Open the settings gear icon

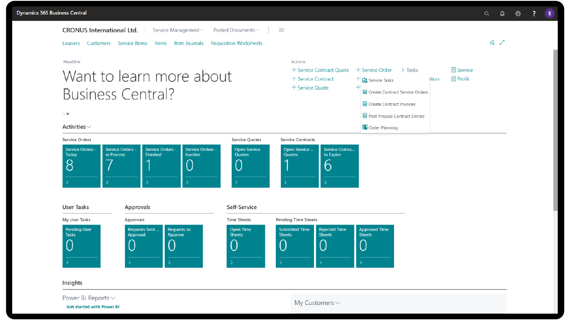[518, 13]
